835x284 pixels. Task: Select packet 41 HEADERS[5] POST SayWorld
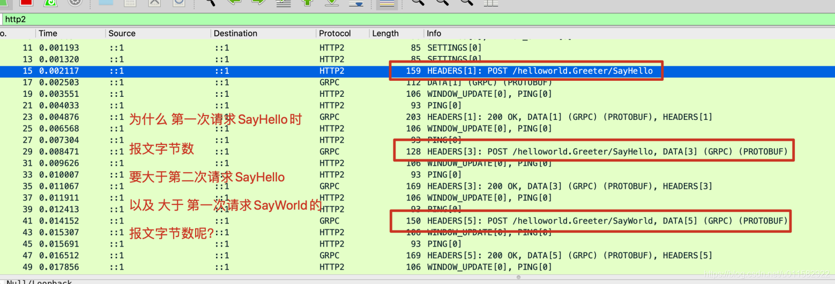(418, 221)
